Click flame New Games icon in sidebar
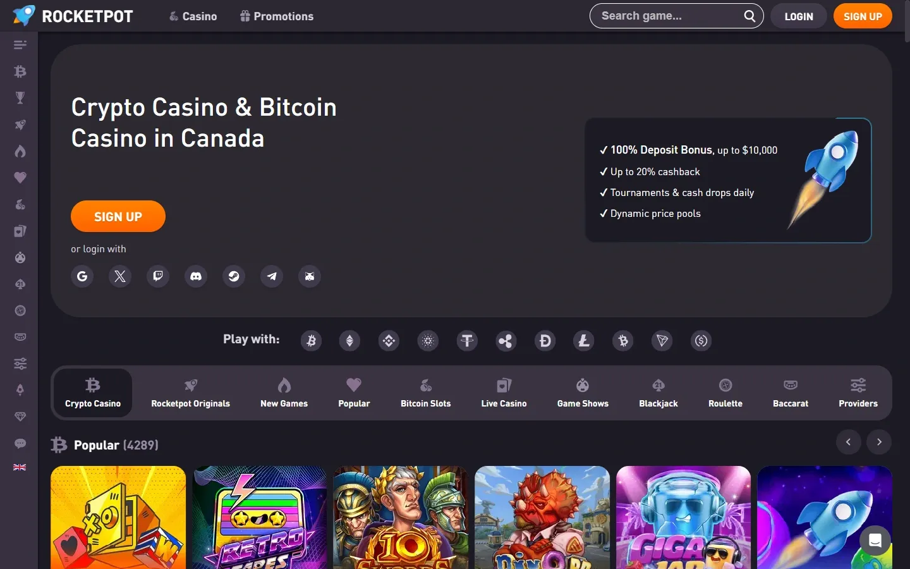 20,151
